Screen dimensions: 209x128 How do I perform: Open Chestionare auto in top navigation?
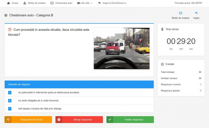coord(61,3)
